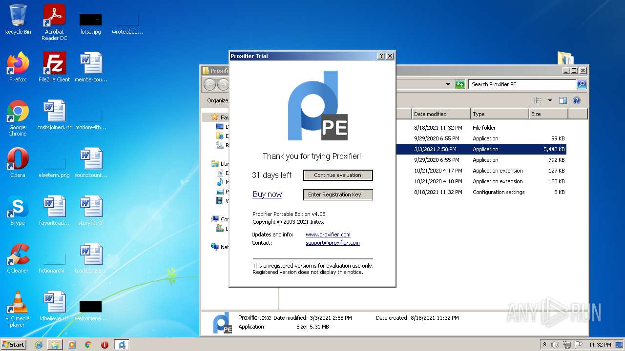Click the Explorer help icon
625x351 pixels.
[577, 100]
